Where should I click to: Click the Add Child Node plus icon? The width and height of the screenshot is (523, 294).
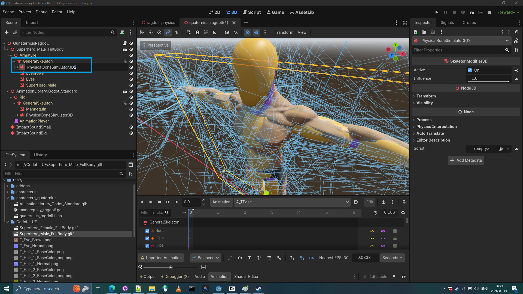(7, 32)
